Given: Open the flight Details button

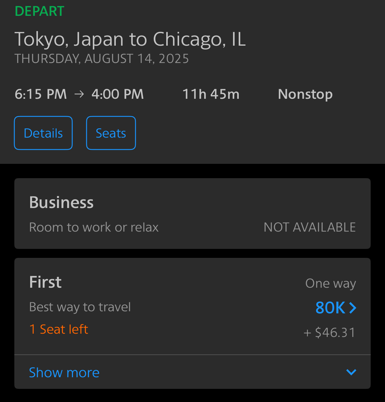Looking at the screenshot, I should tap(43, 133).
